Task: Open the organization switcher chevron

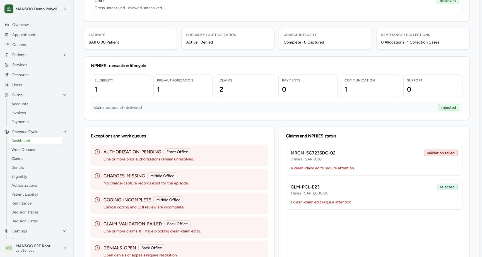Action: click(x=65, y=9)
